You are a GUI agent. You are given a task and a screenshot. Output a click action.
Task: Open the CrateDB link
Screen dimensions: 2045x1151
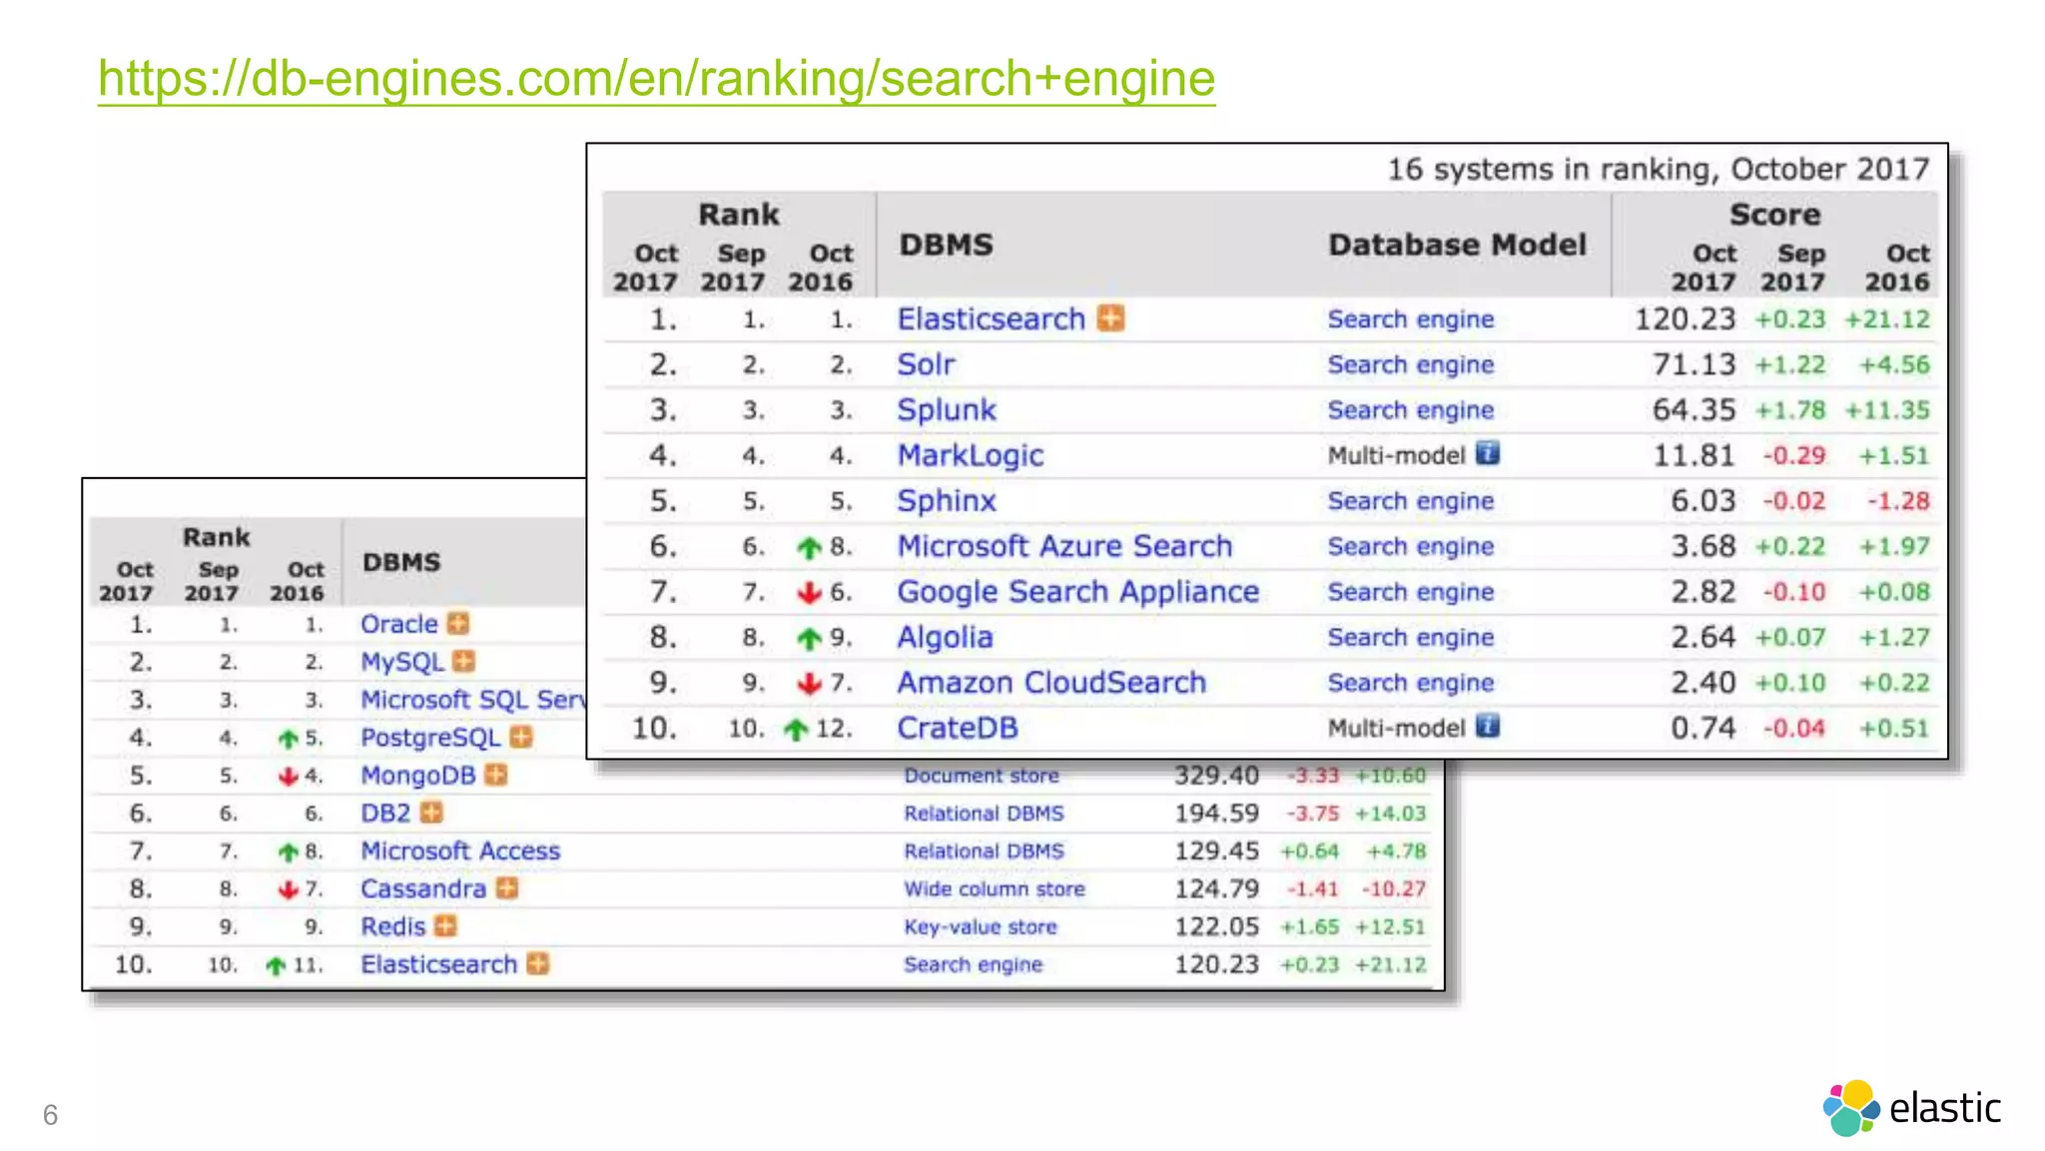pos(957,728)
